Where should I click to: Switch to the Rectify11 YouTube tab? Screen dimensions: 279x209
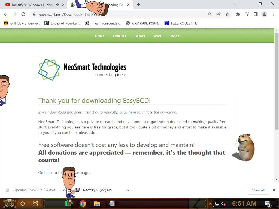pyautogui.click(x=32, y=5)
